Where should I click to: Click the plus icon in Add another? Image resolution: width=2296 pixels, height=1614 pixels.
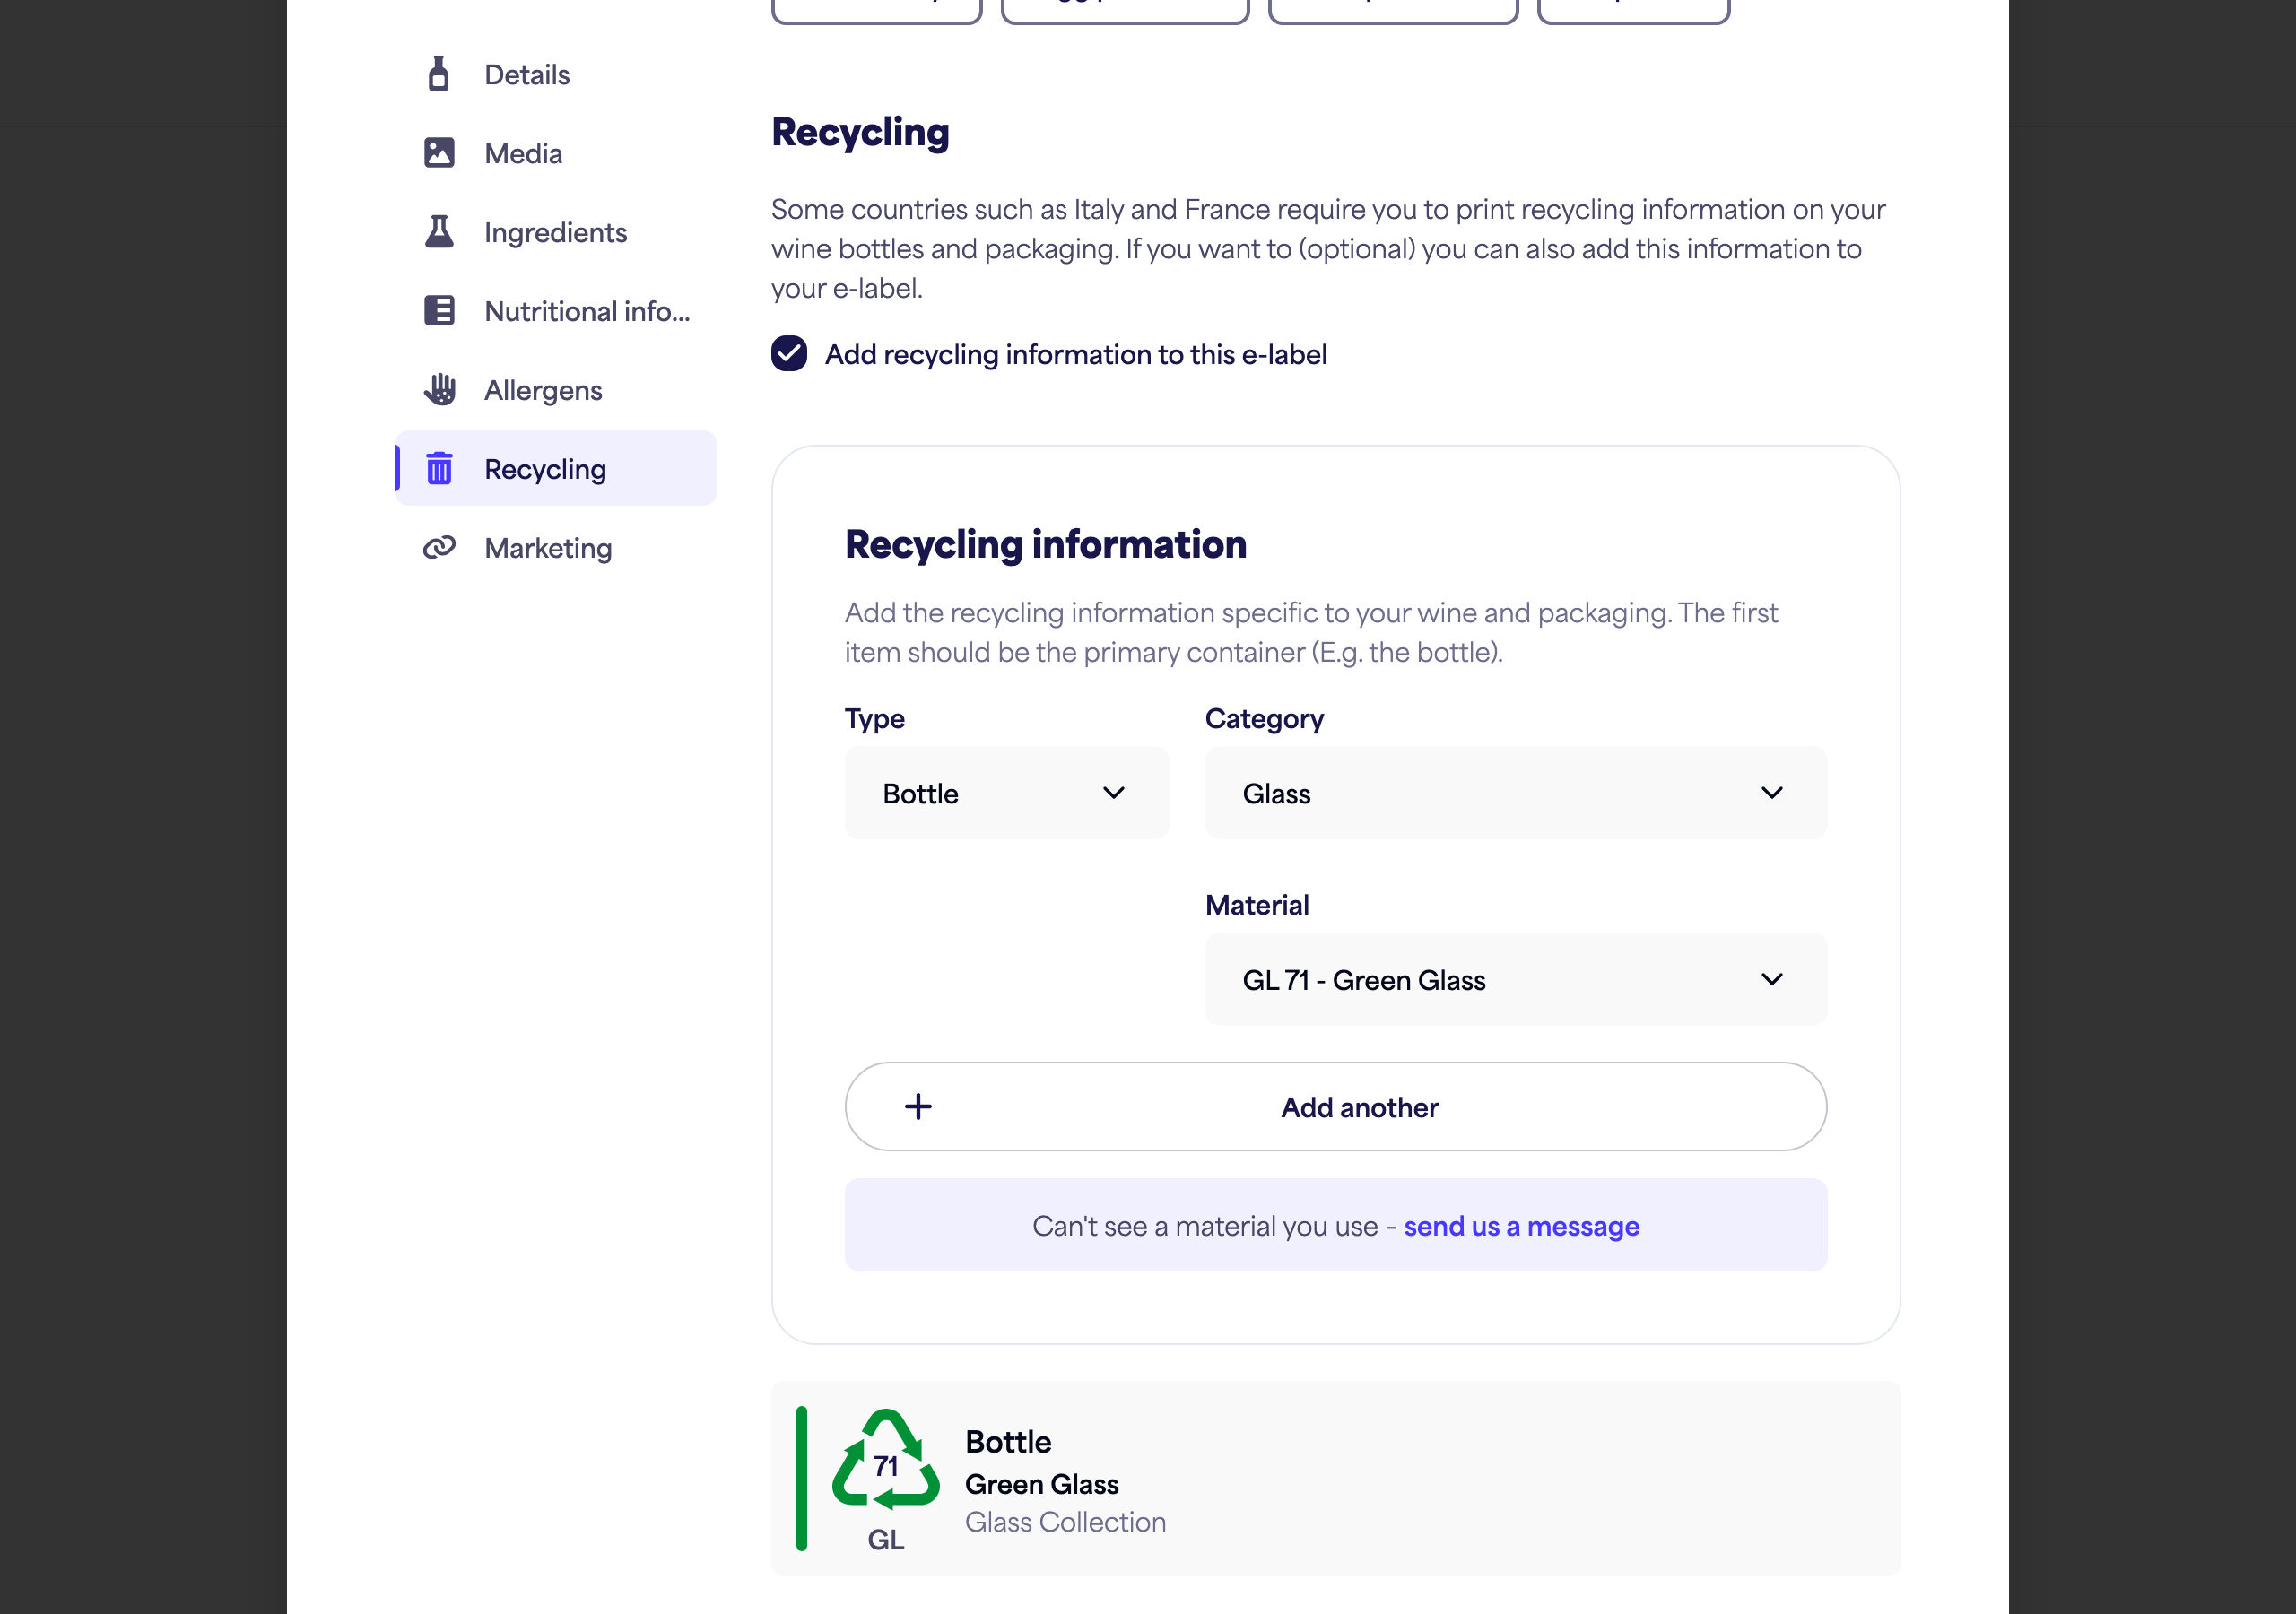pyautogui.click(x=918, y=1106)
